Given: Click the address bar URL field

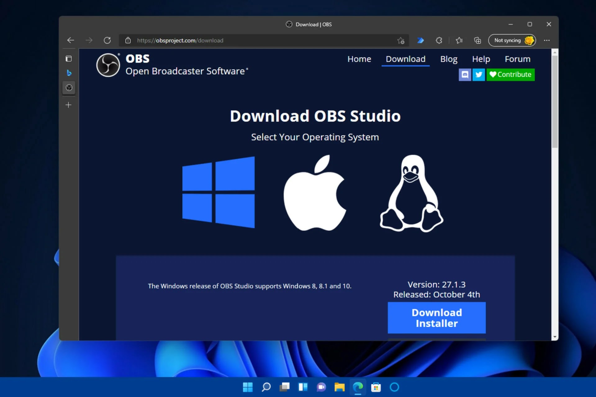Looking at the screenshot, I should point(264,40).
